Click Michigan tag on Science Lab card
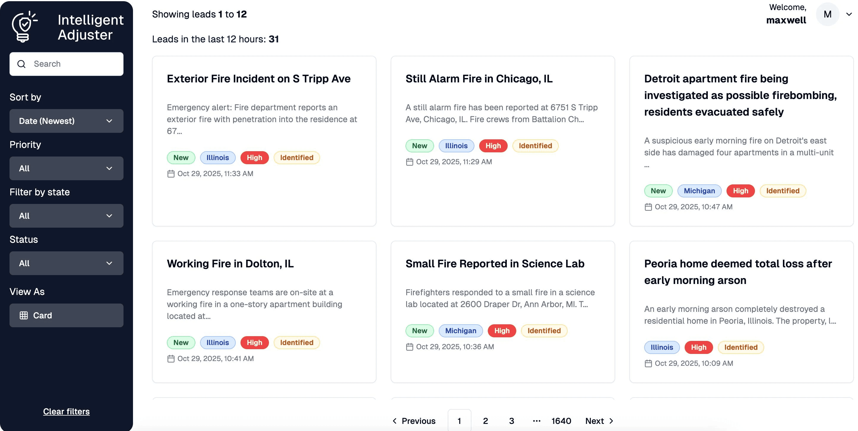The width and height of the screenshot is (858, 431). coord(461,331)
